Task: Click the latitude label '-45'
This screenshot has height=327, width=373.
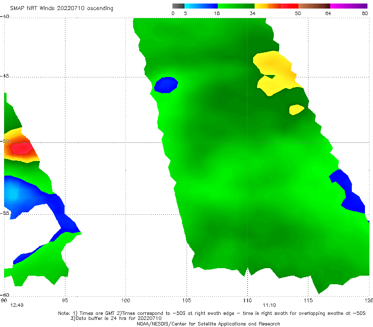Action: (x=5, y=76)
